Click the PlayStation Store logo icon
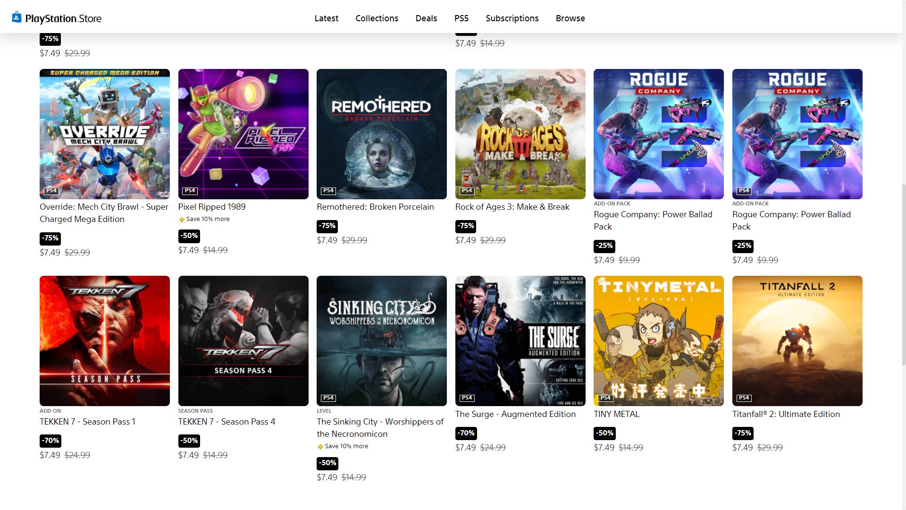The image size is (906, 510). coord(17,17)
